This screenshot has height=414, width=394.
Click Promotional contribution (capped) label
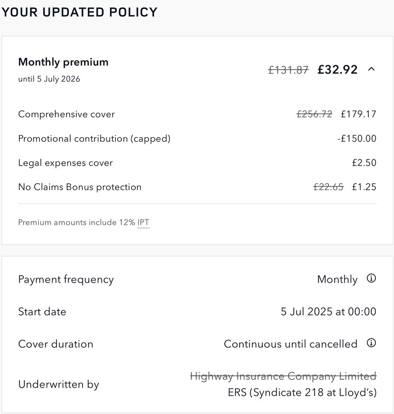[x=94, y=138]
